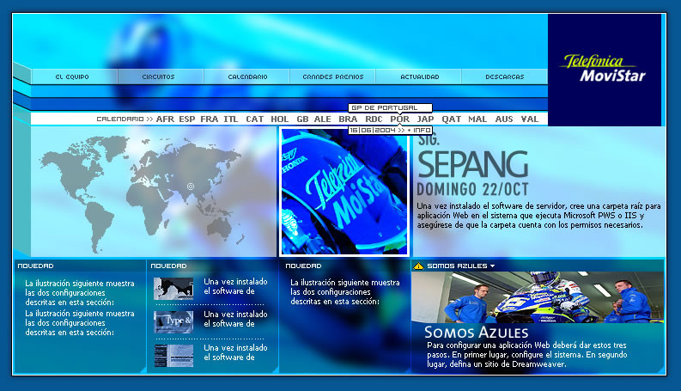Open first 'Una vez instalado' news item

tap(235, 286)
